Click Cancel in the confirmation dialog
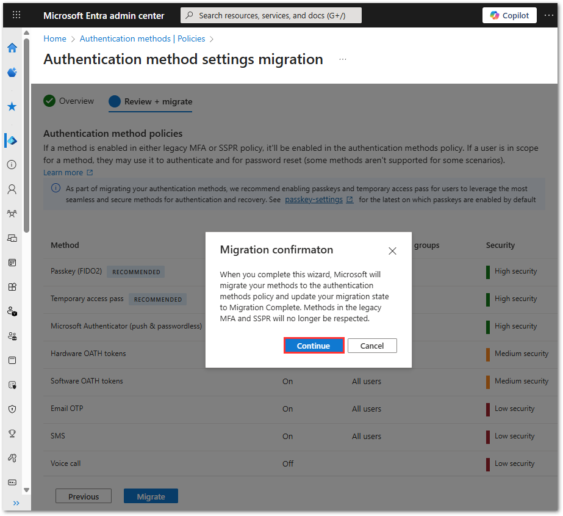 [372, 346]
